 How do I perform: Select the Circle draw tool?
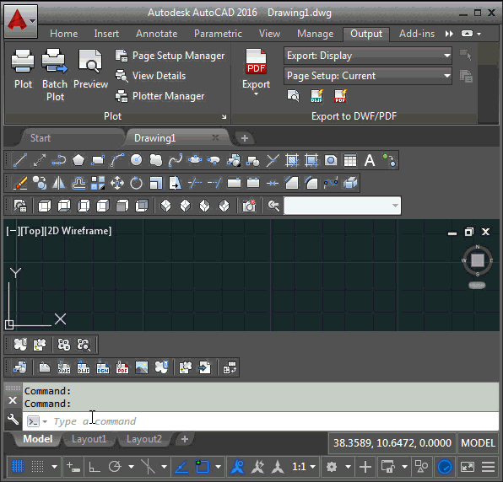tap(137, 160)
